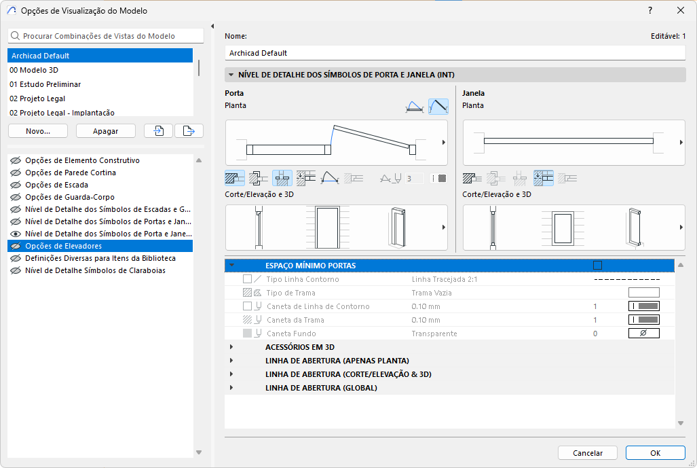Image resolution: width=697 pixels, height=468 pixels.
Task: Toggle the first door wall-hatch detail icon
Action: click(235, 179)
